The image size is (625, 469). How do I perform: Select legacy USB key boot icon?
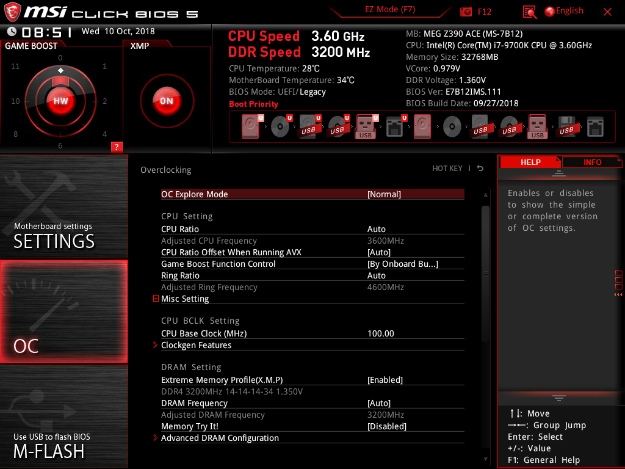click(538, 126)
